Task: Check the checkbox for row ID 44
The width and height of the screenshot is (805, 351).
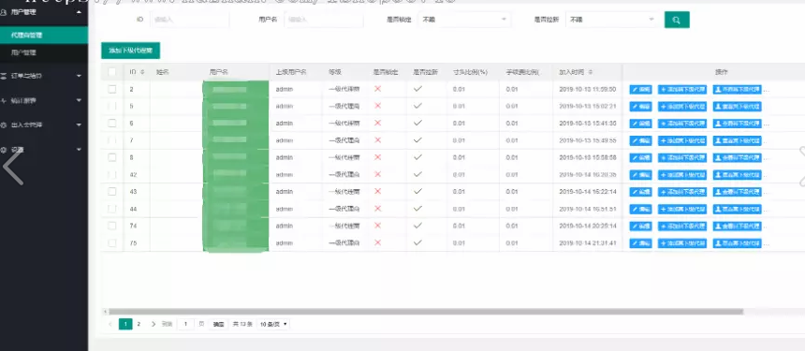Action: coord(112,209)
